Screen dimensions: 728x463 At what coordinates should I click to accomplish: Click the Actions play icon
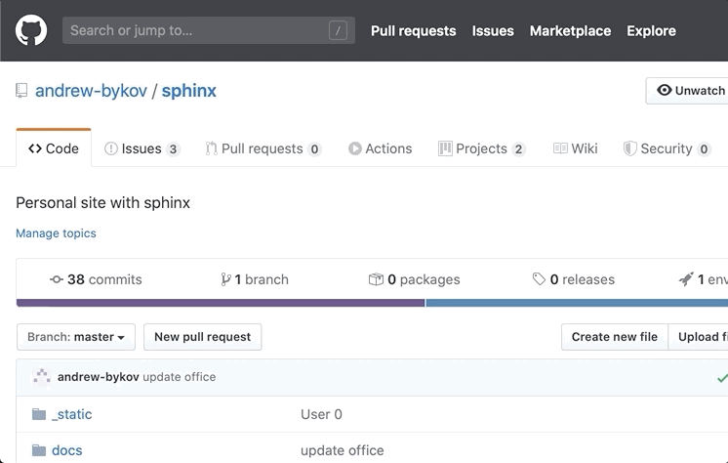coord(355,148)
